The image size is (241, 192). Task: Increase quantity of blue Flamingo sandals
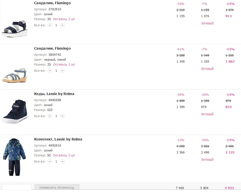(x=62, y=25)
